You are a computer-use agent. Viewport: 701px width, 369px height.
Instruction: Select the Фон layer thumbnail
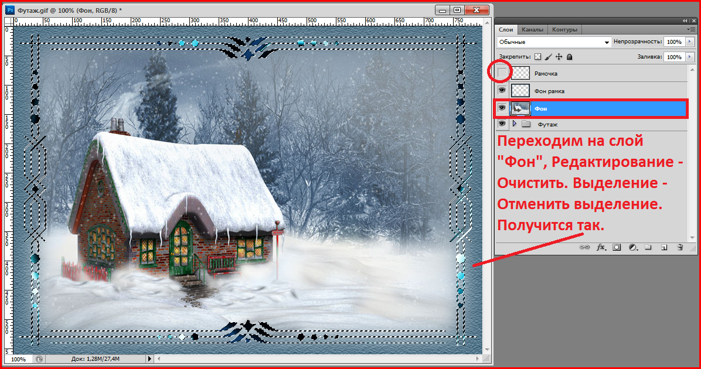tap(520, 108)
